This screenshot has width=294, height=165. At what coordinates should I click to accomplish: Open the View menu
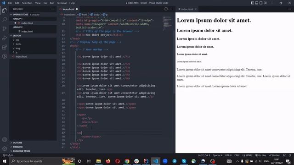click(38, 3)
